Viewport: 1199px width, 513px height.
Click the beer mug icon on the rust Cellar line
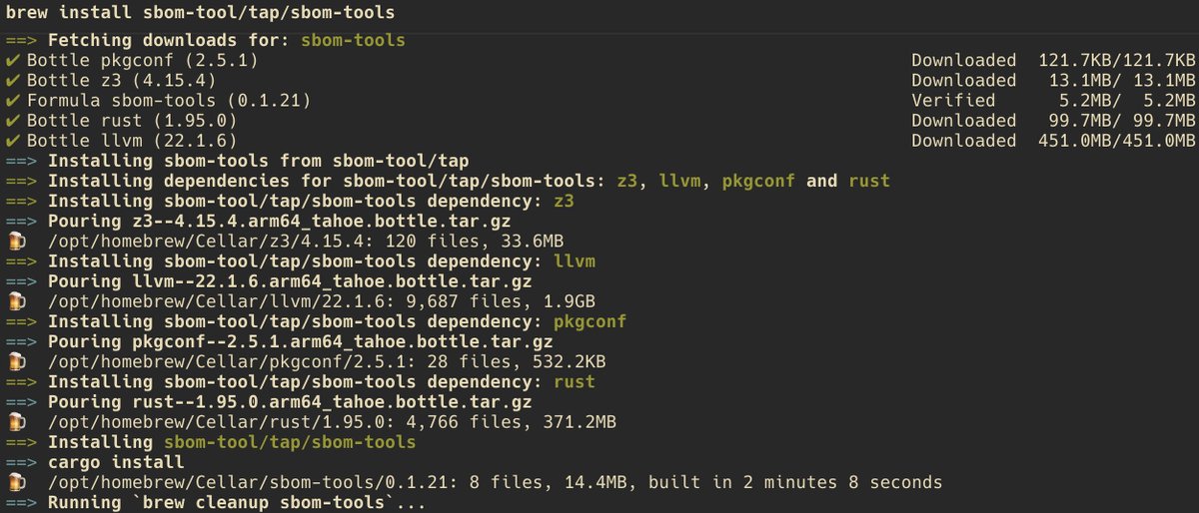15,422
